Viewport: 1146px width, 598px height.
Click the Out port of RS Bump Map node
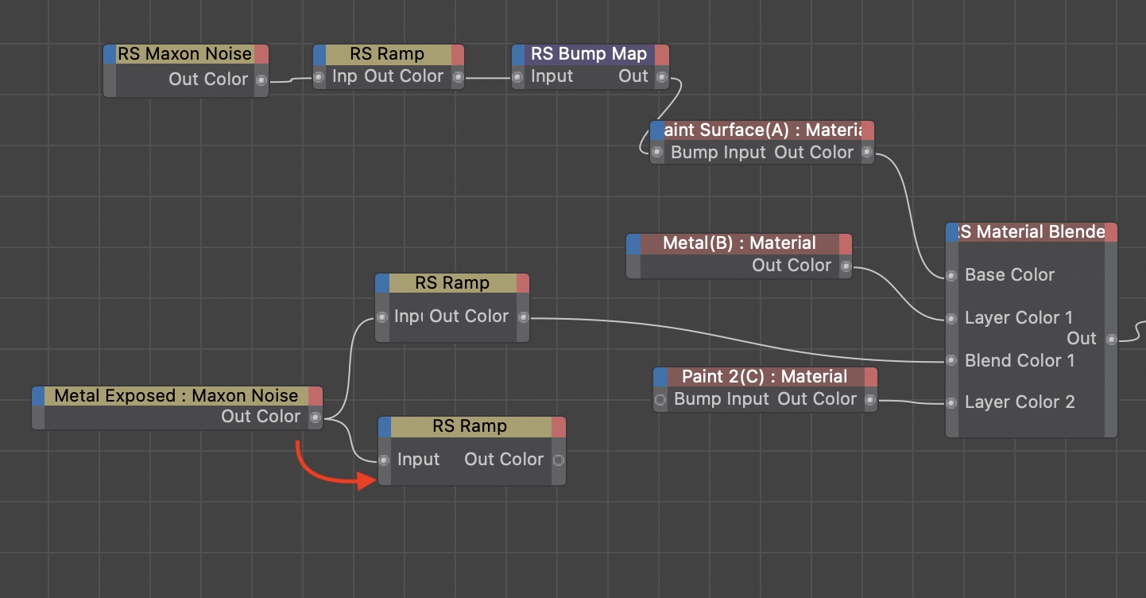coord(661,77)
